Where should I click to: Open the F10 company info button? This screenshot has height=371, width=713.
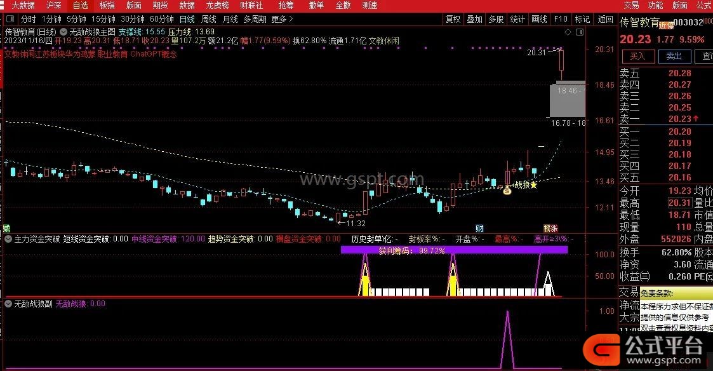[x=561, y=19]
